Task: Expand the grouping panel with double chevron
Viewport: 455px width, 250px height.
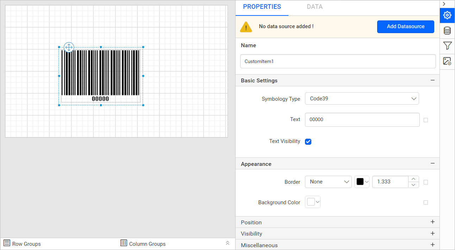Action: pyautogui.click(x=227, y=243)
